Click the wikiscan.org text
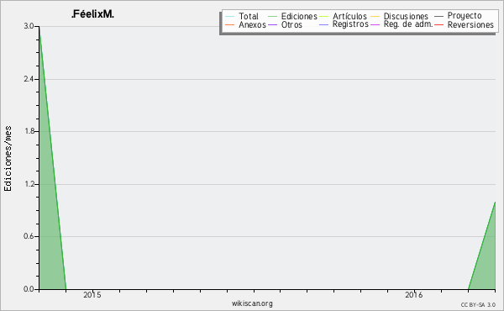Screen dimensions: 504x311 click(x=252, y=303)
